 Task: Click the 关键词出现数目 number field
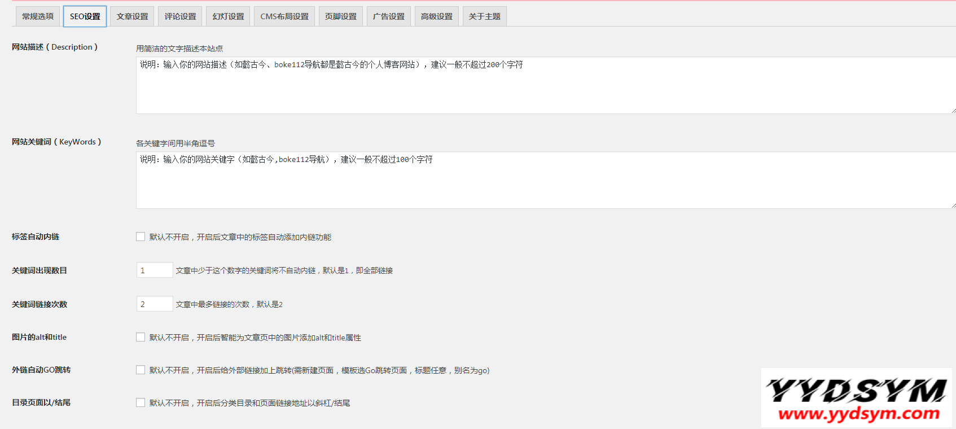click(154, 270)
